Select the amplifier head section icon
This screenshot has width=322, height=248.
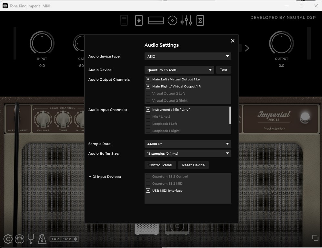(156, 20)
